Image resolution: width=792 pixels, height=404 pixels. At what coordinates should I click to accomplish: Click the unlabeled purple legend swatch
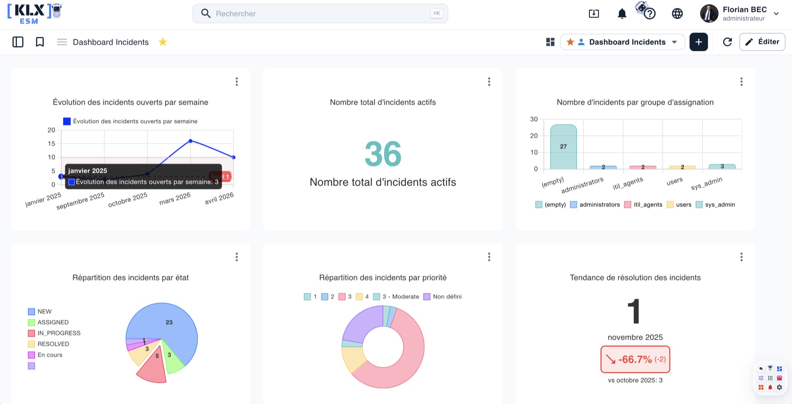tap(31, 366)
